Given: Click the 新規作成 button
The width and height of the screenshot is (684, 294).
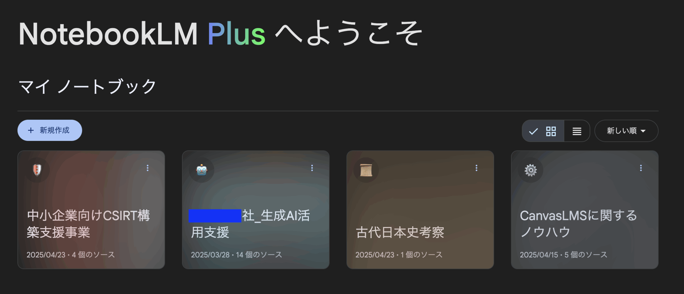Looking at the screenshot, I should click(50, 130).
